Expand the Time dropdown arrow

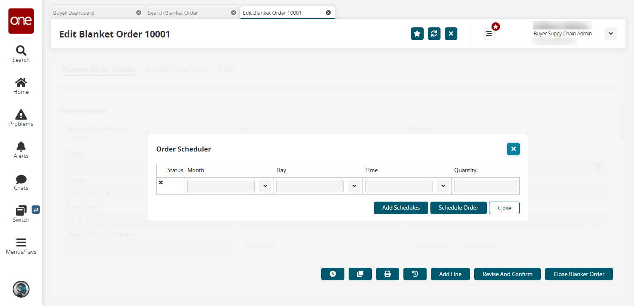point(443,186)
